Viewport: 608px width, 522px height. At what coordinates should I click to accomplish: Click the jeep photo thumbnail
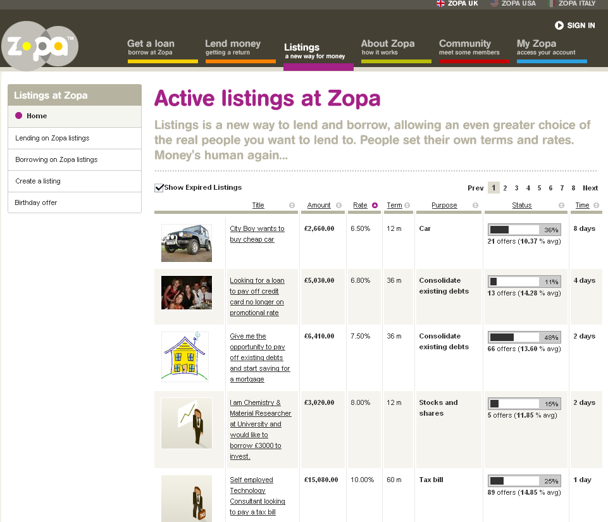pos(187,243)
